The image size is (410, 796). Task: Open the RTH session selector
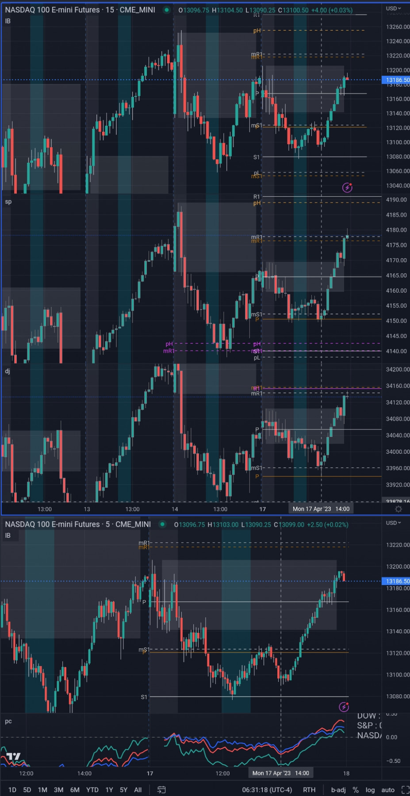click(x=309, y=789)
